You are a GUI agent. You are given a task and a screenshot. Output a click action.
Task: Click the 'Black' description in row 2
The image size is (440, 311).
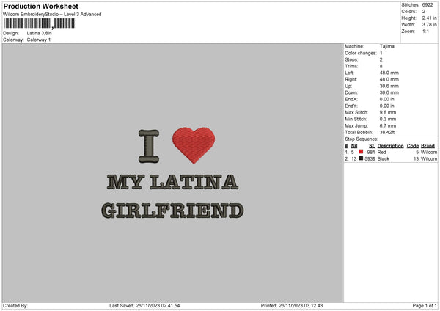pyautogui.click(x=384, y=159)
